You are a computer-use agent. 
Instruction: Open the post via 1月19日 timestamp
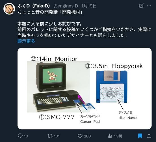[x=89, y=6]
